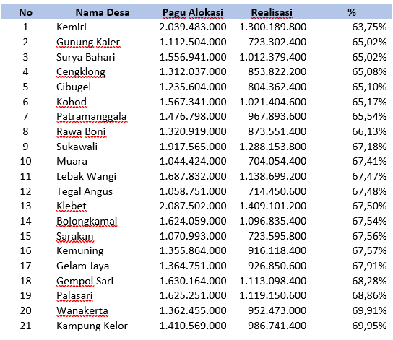Click the Bojongkamal name cell
The width and height of the screenshot is (393, 340).
(87, 222)
